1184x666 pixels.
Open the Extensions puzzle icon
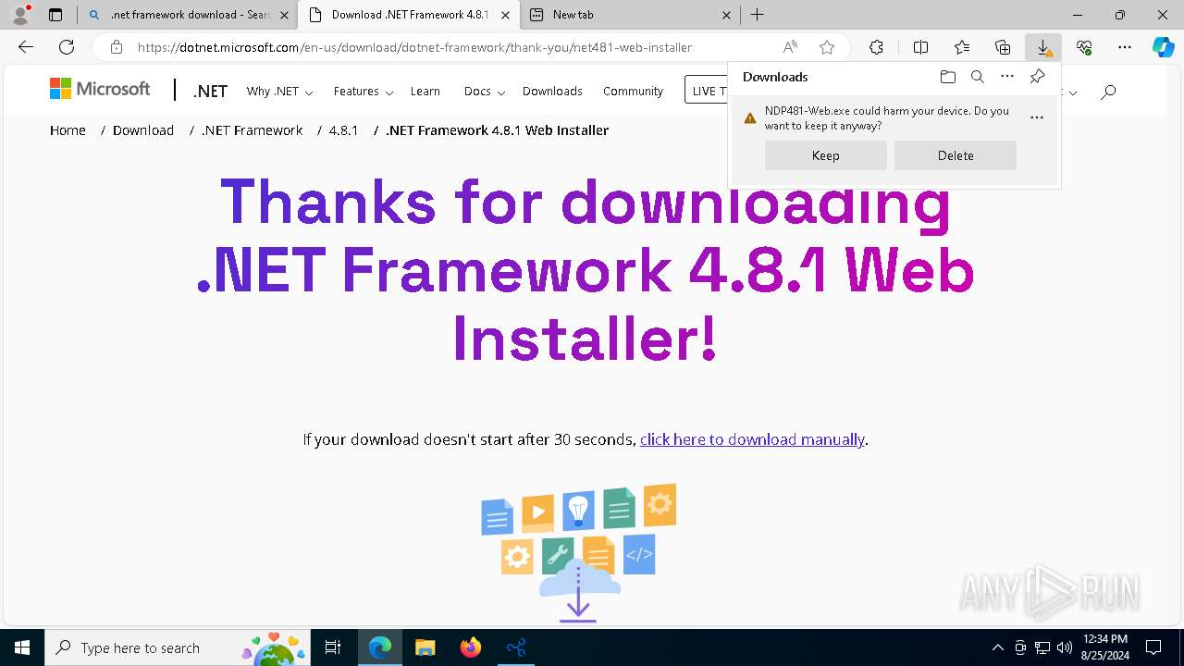pos(876,47)
